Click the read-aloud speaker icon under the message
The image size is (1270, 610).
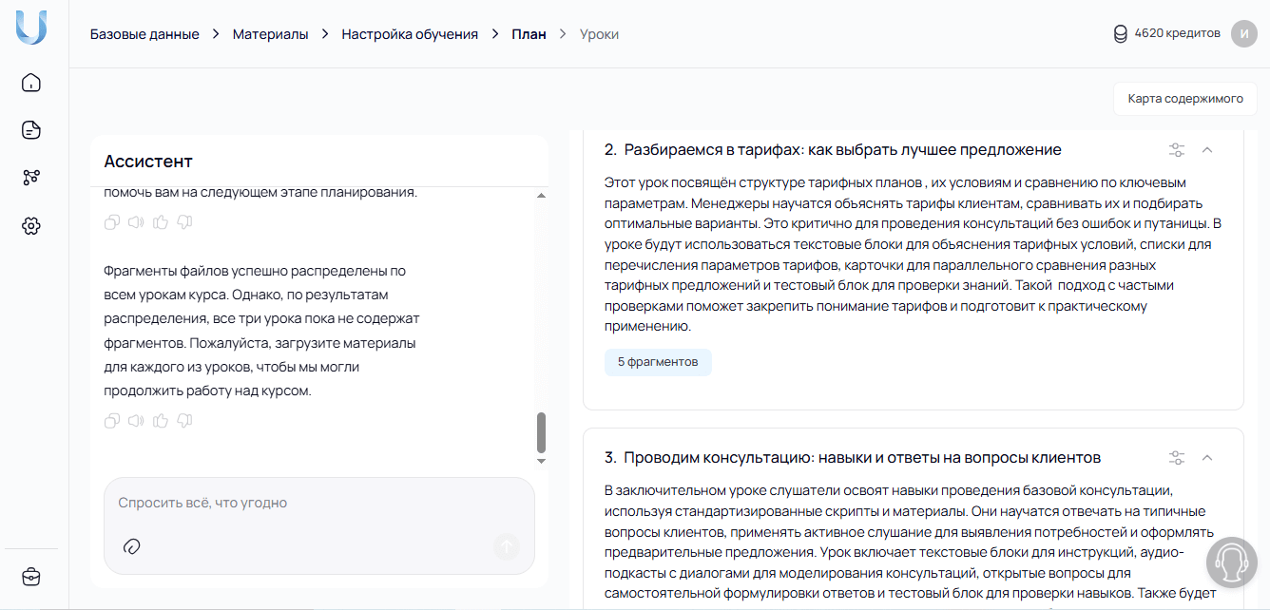point(136,420)
